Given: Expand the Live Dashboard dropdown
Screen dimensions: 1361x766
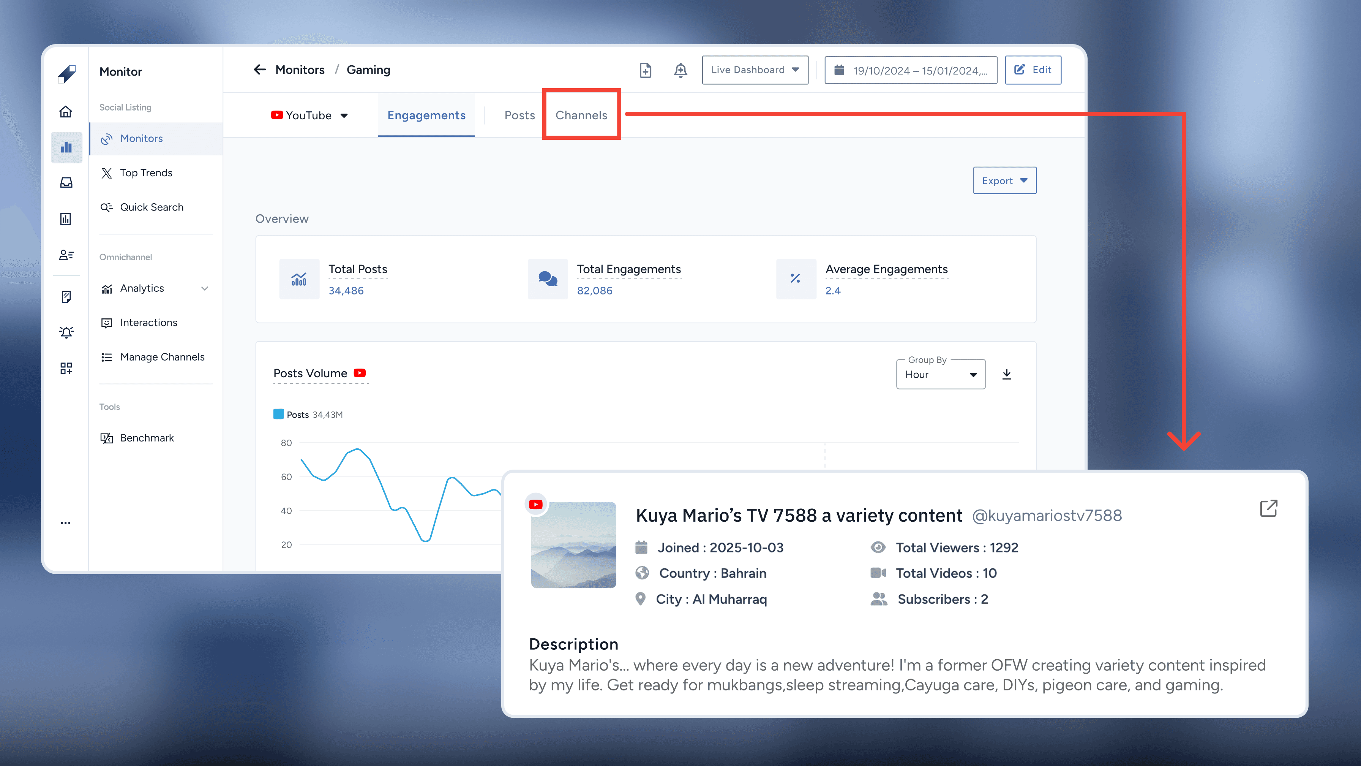Looking at the screenshot, I should pyautogui.click(x=755, y=70).
